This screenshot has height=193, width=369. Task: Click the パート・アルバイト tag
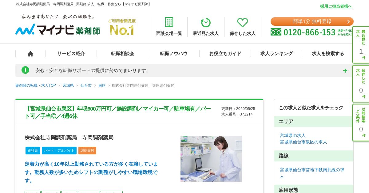pos(59,150)
